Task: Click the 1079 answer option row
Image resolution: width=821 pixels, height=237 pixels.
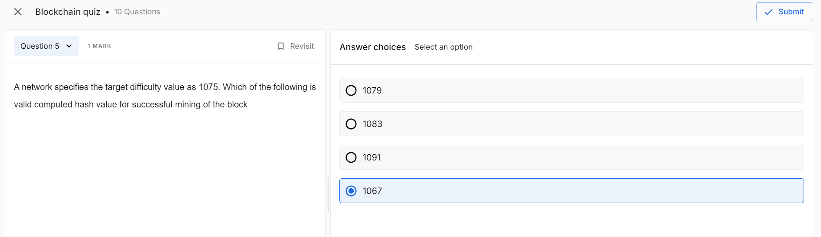Action: click(571, 90)
